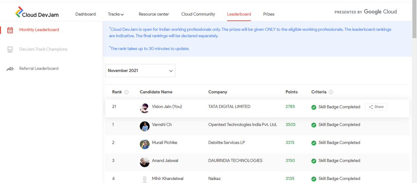Open the Monthly Leaderboard calendar icon

pyautogui.click(x=10, y=30)
